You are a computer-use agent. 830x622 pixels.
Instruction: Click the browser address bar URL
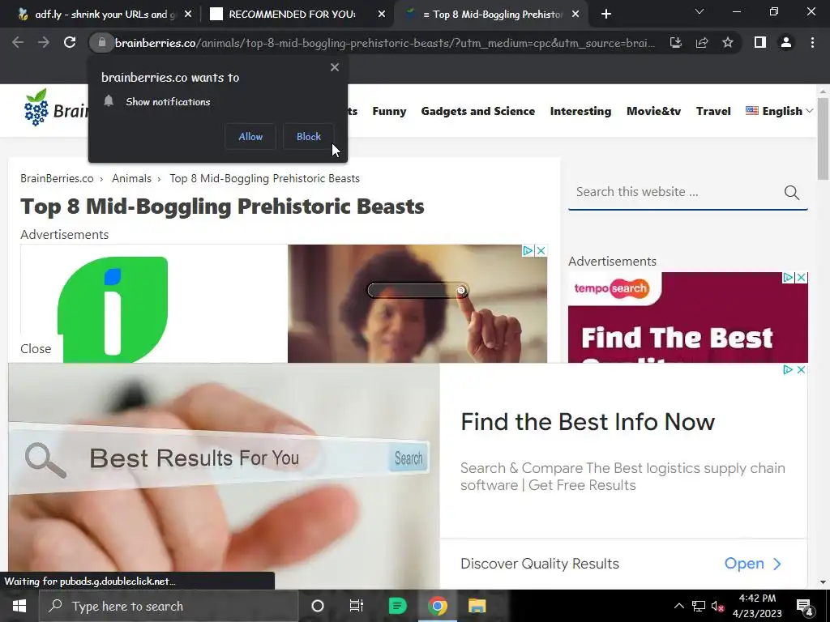[x=385, y=42]
